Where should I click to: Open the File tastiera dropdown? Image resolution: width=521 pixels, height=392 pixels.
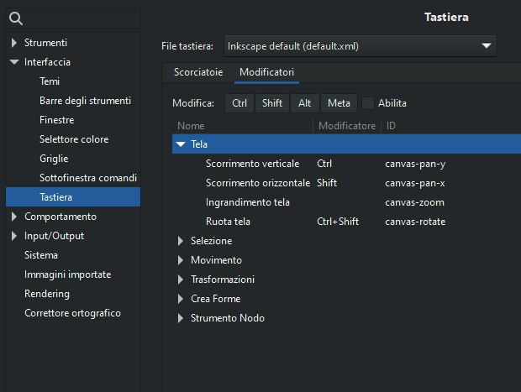click(x=360, y=46)
